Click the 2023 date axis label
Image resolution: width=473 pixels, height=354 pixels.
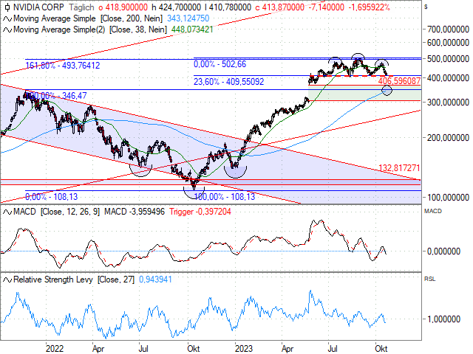click(x=244, y=349)
